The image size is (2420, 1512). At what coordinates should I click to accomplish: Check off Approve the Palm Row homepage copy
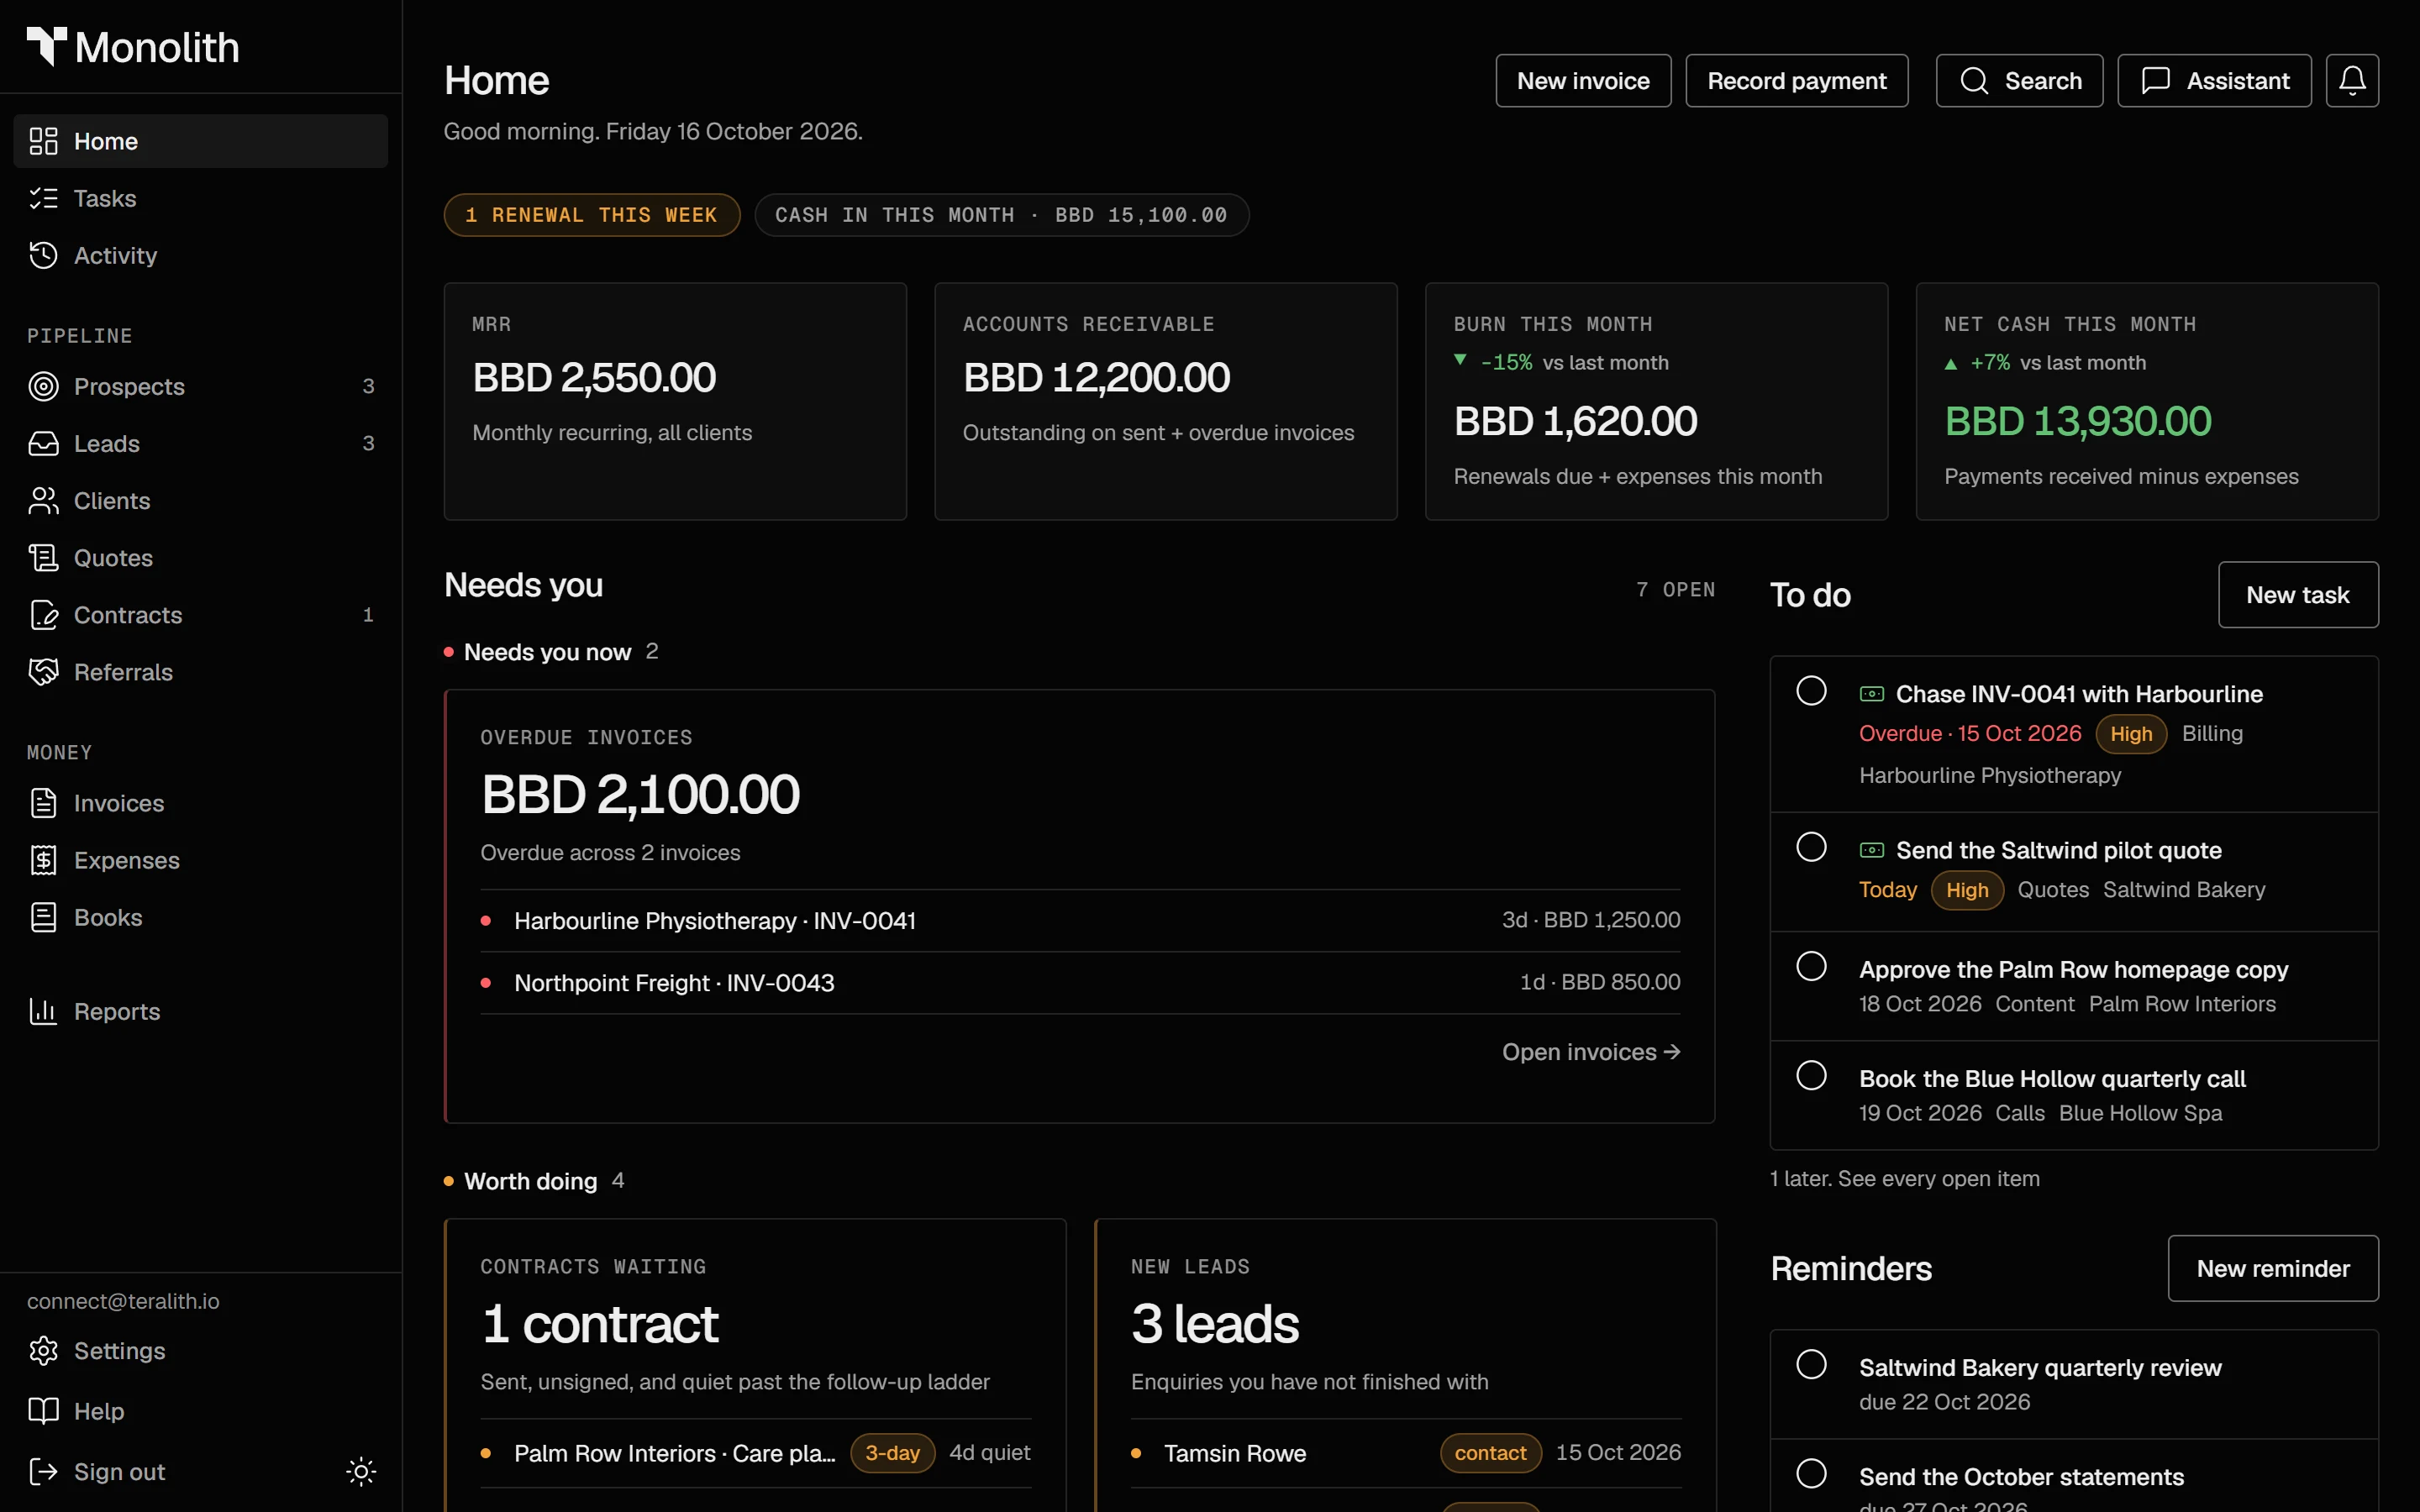click(1811, 965)
